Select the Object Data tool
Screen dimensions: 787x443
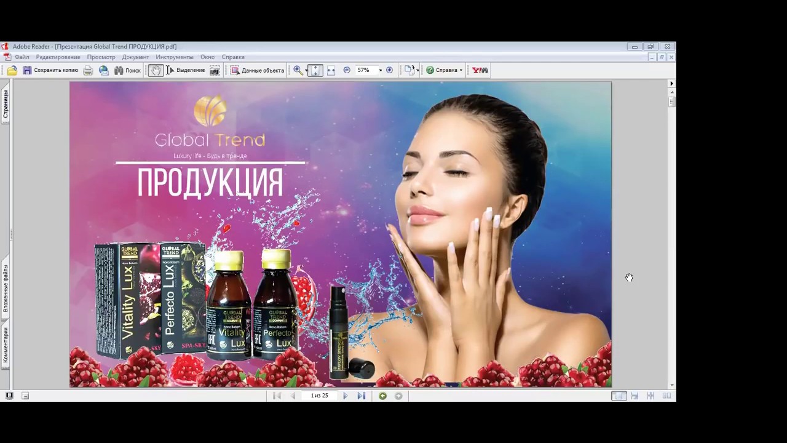257,70
